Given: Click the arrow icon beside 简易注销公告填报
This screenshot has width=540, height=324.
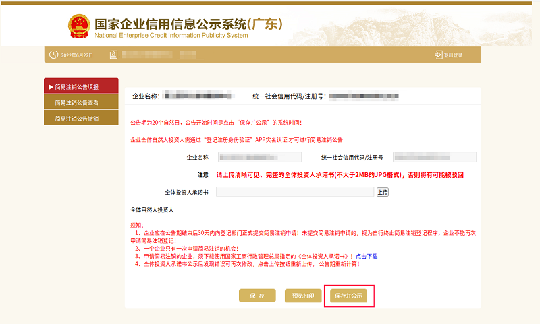Looking at the screenshot, I should tap(51, 87).
